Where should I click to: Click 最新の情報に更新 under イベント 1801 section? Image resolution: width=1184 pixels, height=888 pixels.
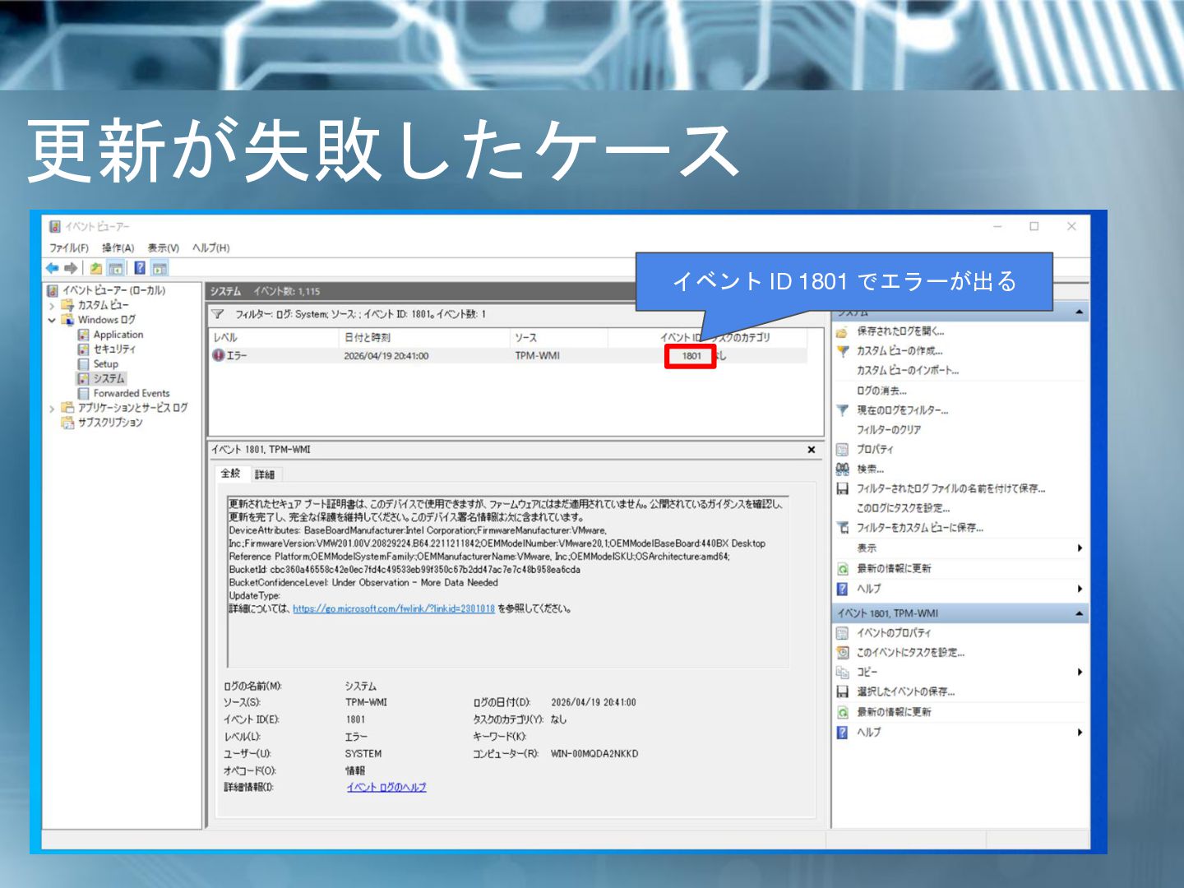click(x=894, y=713)
